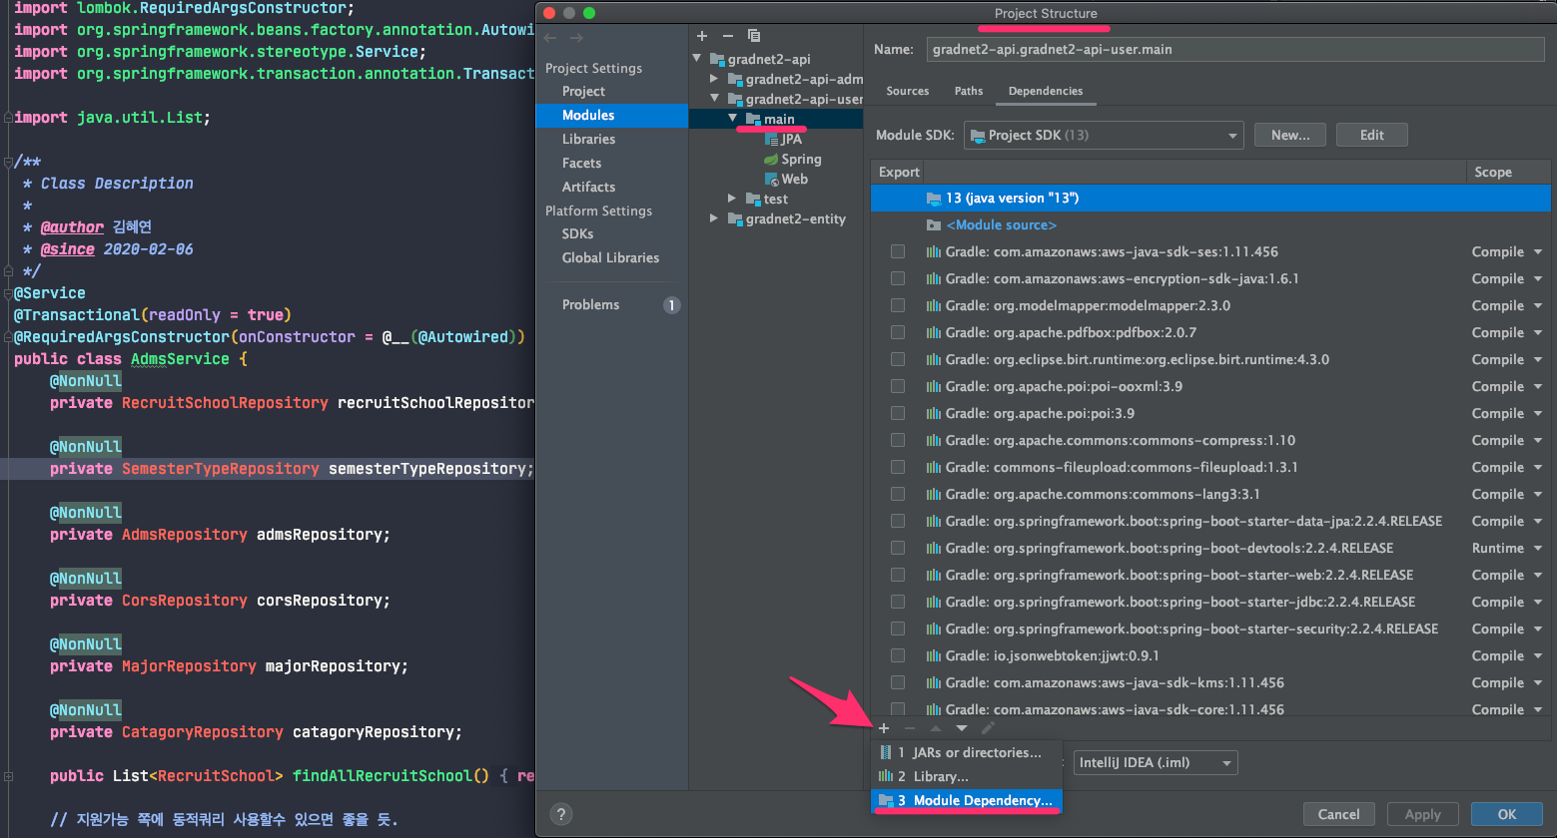1557x838 pixels.
Task: Click the Problems count badge
Action: 672,305
